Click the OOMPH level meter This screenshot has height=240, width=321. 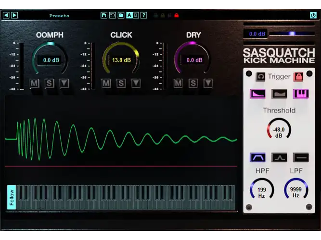click(x=22, y=66)
